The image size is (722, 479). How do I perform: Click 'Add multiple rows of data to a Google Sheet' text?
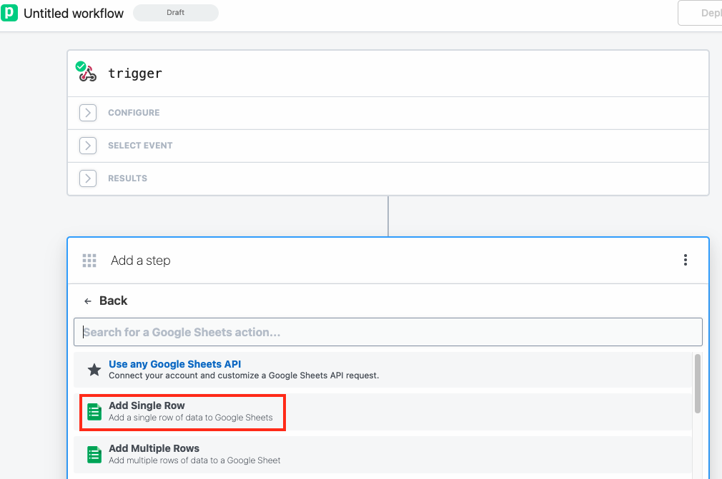point(194,460)
